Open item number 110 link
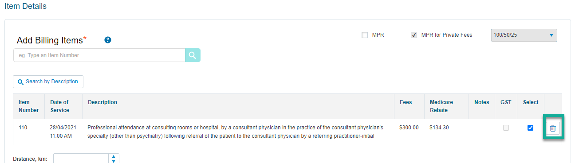This screenshot has height=163, width=575. pos(23,128)
